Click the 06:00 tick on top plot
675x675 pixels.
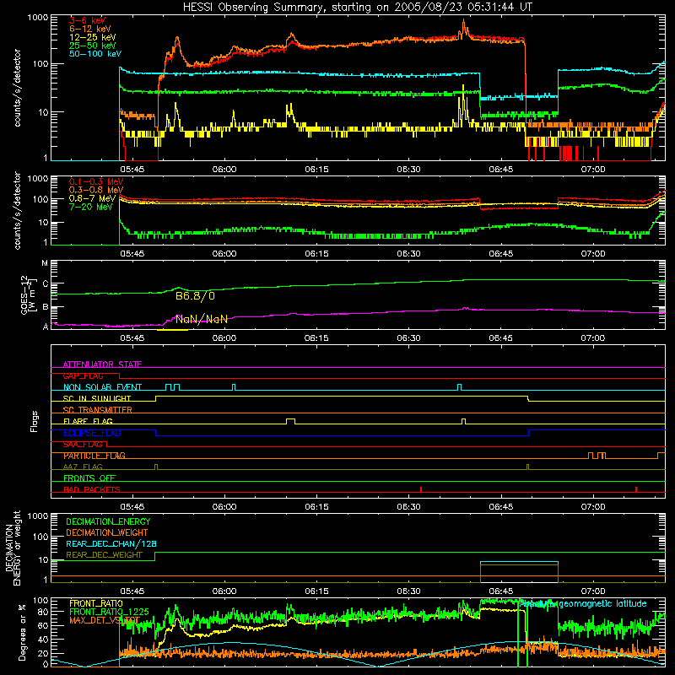pos(224,170)
